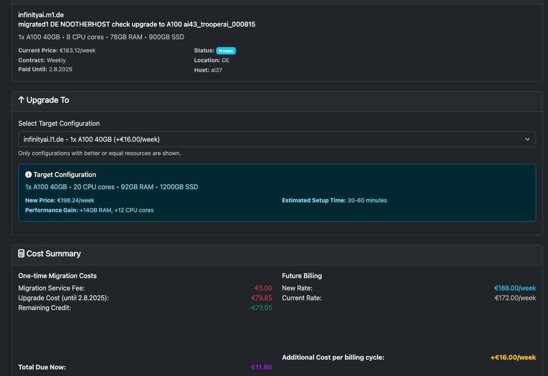Click the €172.00/week current rate value
The width and height of the screenshot is (548, 376).
click(515, 298)
